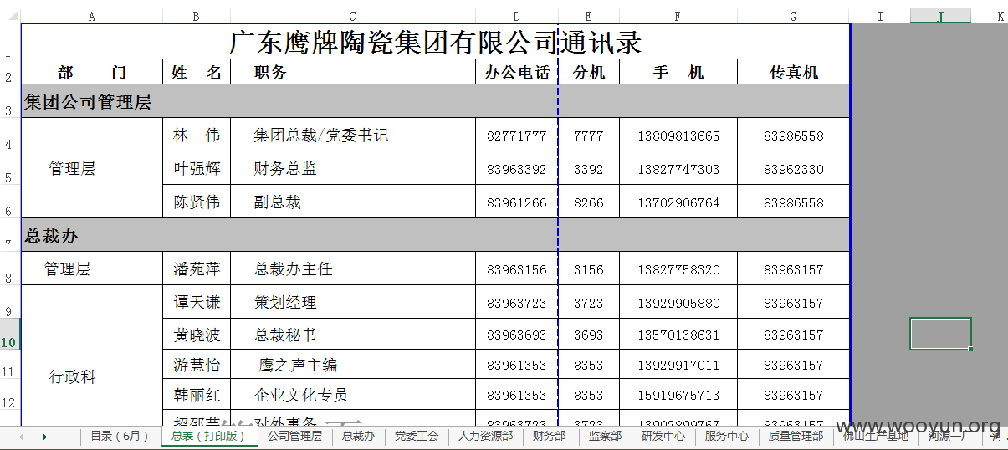Click the 部 门 header cell
Image resolution: width=1008 pixels, height=450 pixels.
92,72
